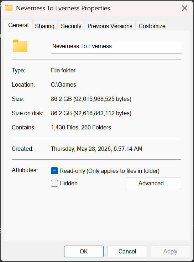Click the 'C:\Games' location value
This screenshot has height=262, width=194.
pos(63,84)
